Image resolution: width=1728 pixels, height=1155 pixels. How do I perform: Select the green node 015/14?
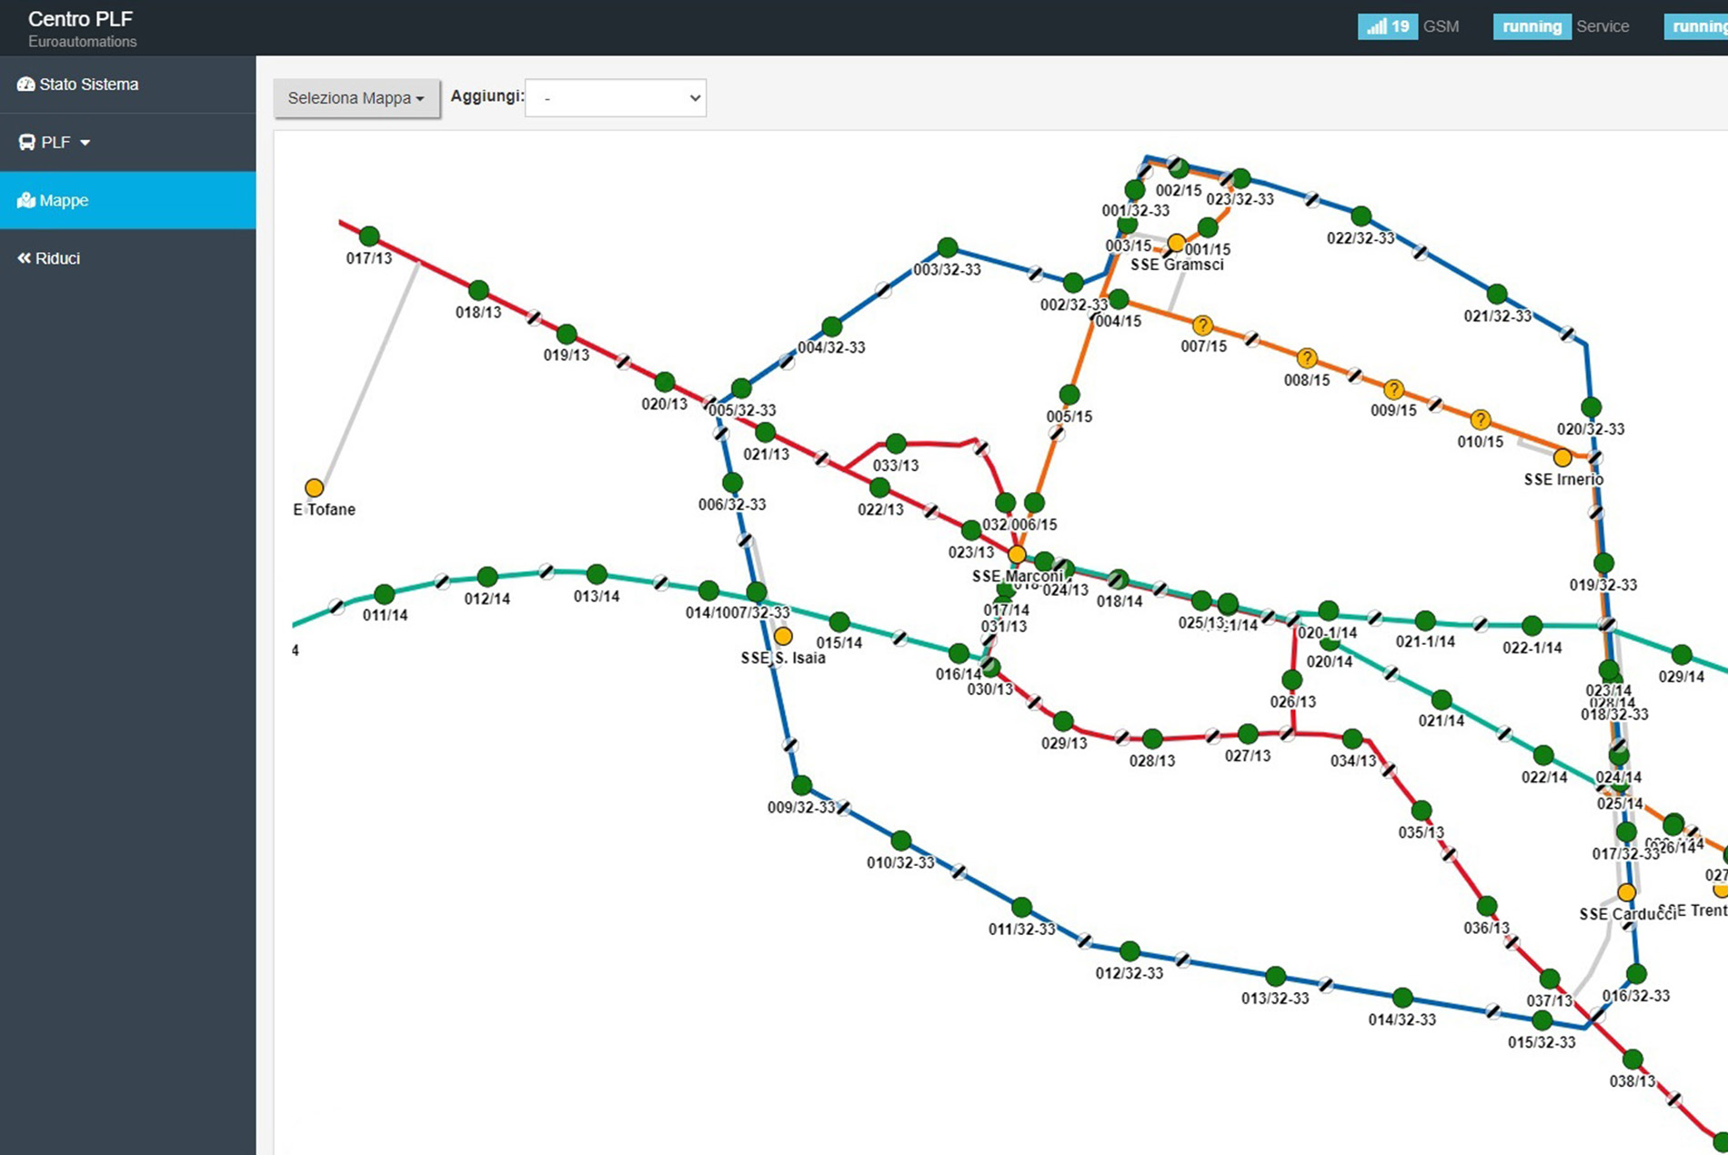click(839, 623)
